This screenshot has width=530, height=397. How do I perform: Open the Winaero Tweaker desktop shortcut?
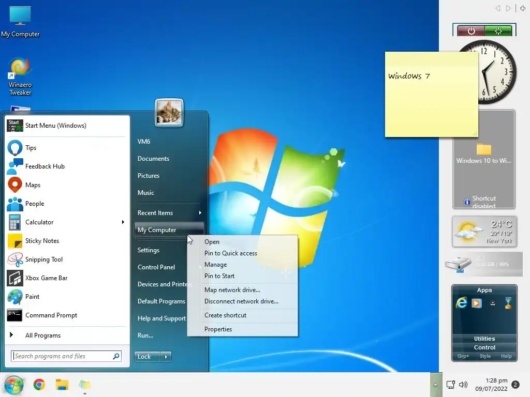coord(20,77)
